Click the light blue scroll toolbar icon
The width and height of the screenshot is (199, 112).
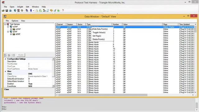(x=48, y=11)
